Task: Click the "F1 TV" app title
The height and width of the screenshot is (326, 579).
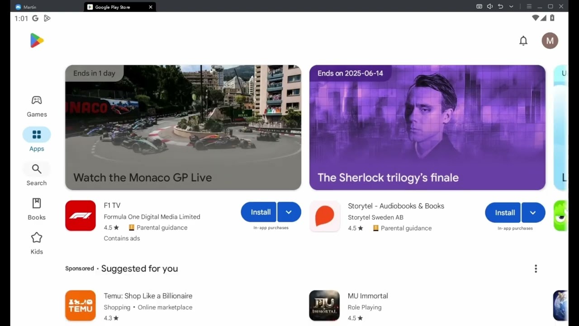Action: click(112, 206)
